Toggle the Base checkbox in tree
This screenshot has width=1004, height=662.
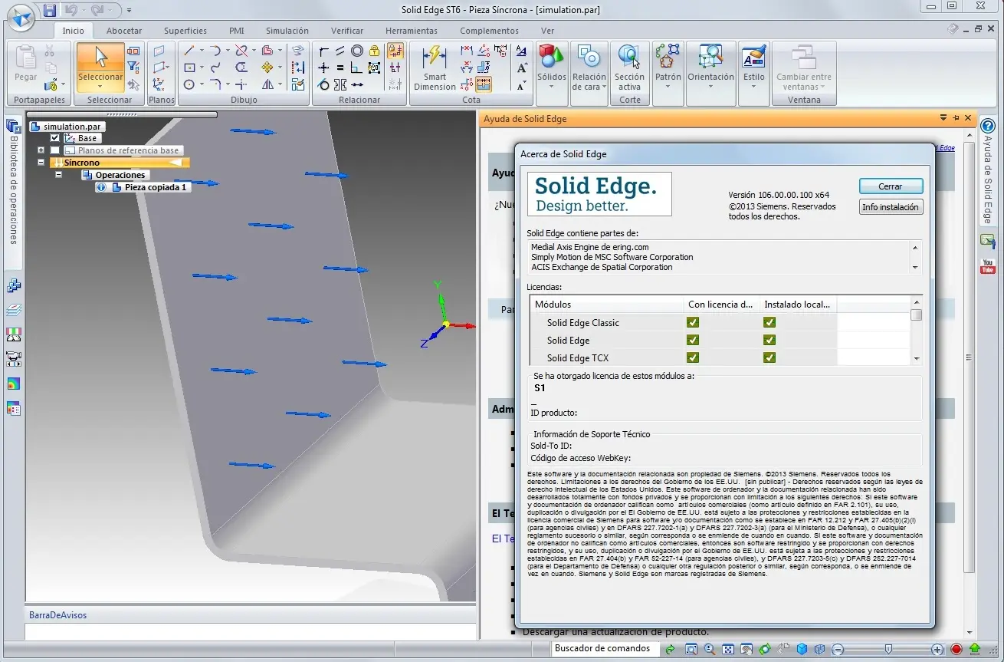click(x=54, y=138)
